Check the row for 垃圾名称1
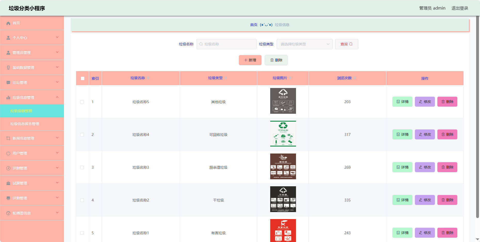 click(82, 233)
